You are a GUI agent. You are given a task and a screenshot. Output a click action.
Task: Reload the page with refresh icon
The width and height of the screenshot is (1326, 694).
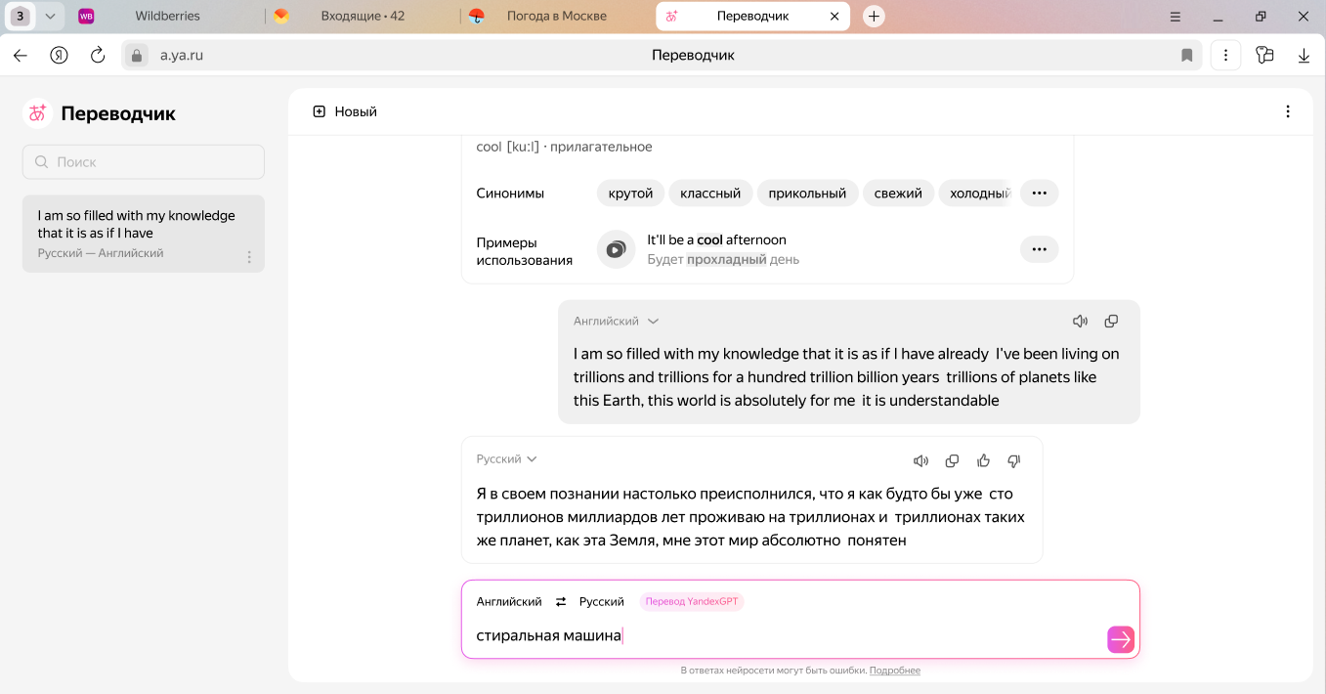click(98, 56)
